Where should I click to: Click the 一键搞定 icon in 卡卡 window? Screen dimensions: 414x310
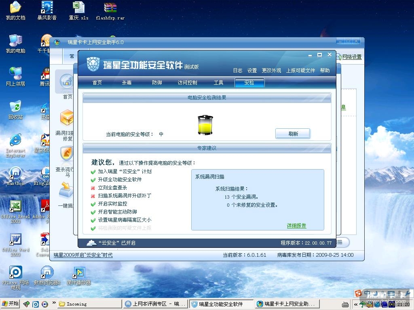pos(66,190)
